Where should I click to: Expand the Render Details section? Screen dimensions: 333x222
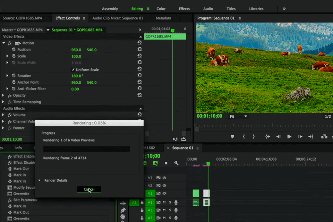[x=40, y=180]
